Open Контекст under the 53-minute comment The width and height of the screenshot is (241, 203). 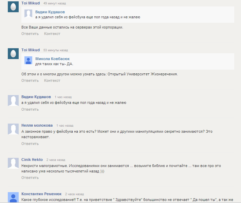pyautogui.click(x=52, y=80)
